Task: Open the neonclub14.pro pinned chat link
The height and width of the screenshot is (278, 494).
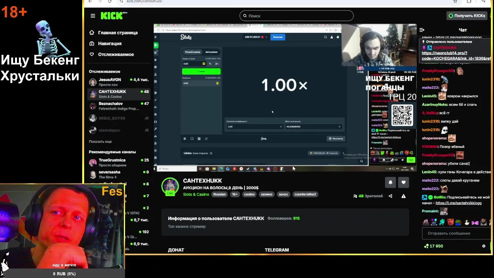Action: click(x=456, y=56)
